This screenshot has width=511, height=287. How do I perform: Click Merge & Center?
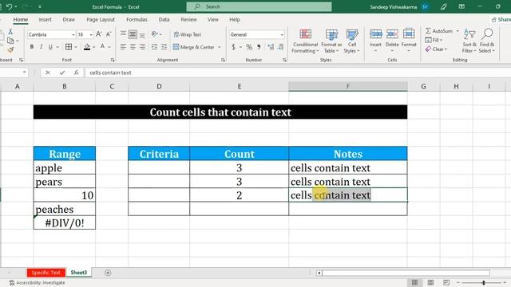click(x=193, y=47)
